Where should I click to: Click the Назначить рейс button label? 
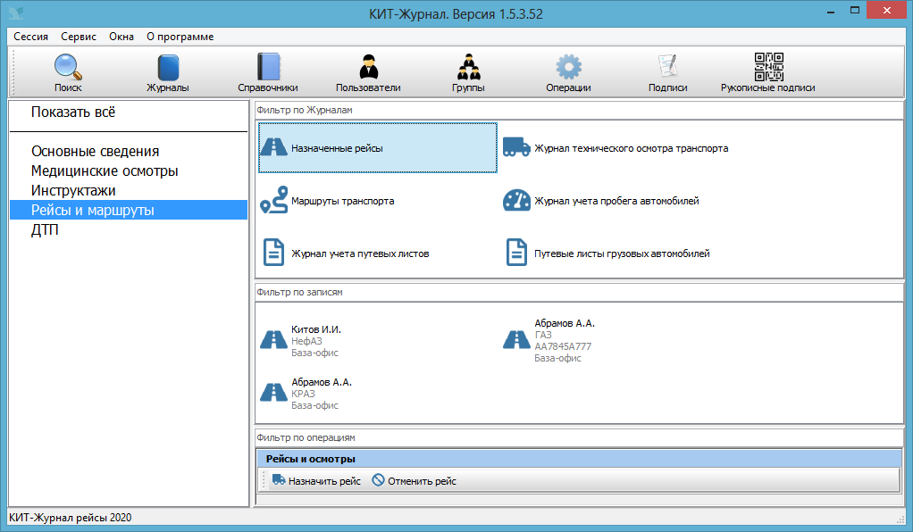click(x=324, y=481)
